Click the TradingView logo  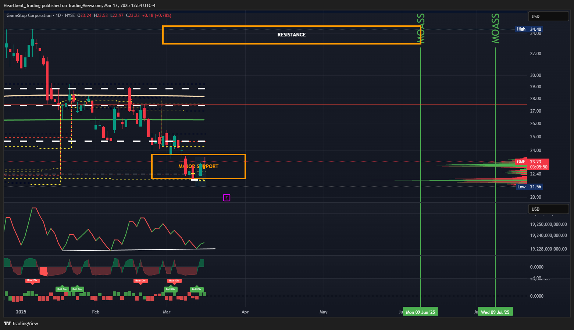coord(21,323)
